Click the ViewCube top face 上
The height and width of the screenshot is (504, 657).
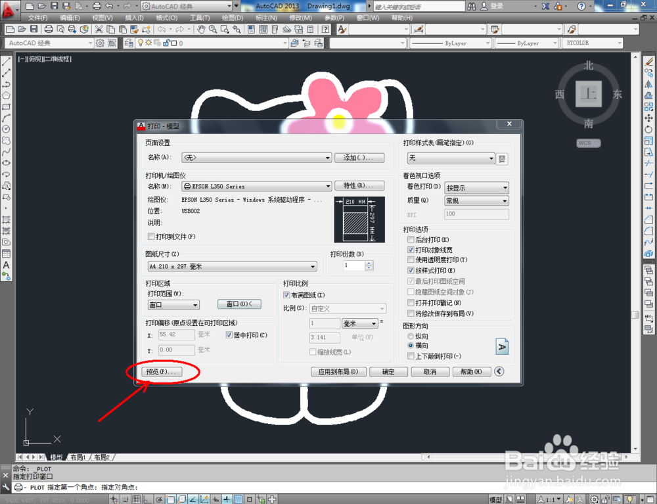click(588, 94)
